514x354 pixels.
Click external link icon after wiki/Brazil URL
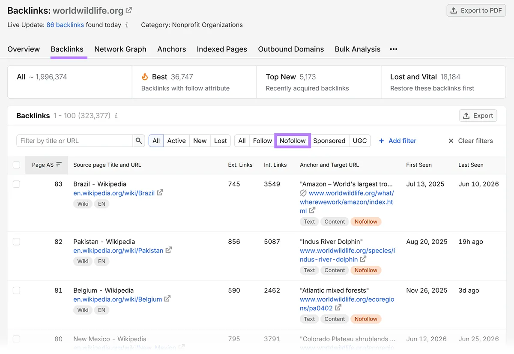160,192
